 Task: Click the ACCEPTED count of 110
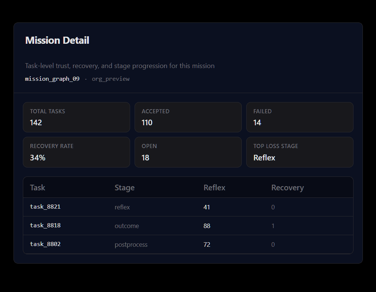[147, 122]
